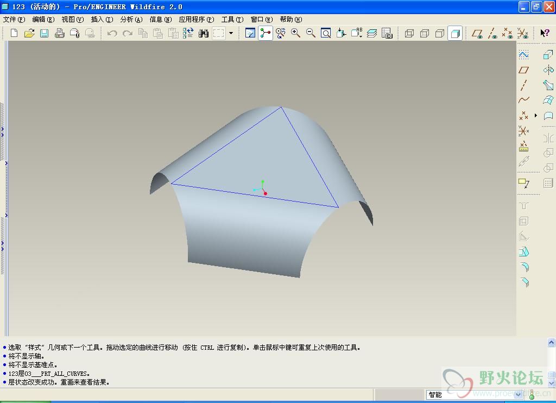Refit the model to the screen
556x403 pixels.
326,33
